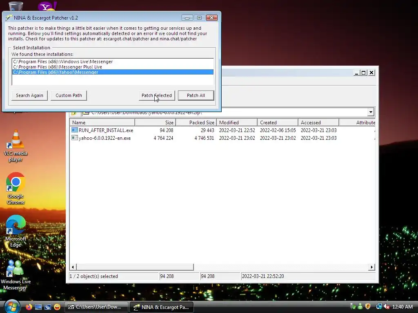Viewport: 418px width, 313px height.
Task: Click 7-Zip horizontal scrollbar right arrow
Action: point(371,267)
